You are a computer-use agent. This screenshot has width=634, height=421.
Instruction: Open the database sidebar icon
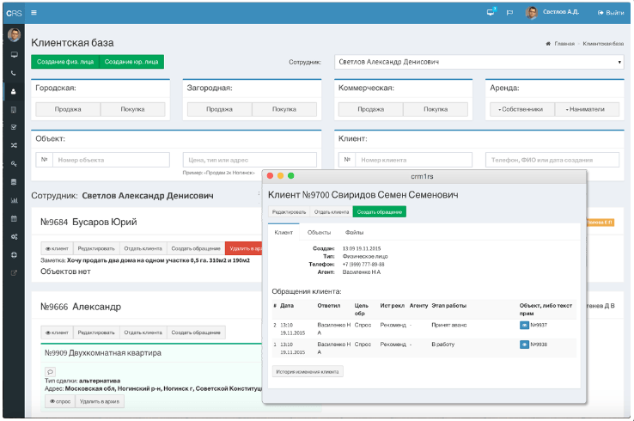tap(14, 182)
